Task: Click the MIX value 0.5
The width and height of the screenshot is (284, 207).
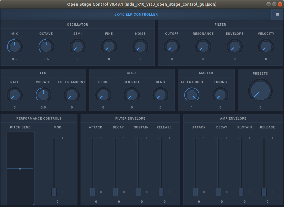Action: point(15,59)
